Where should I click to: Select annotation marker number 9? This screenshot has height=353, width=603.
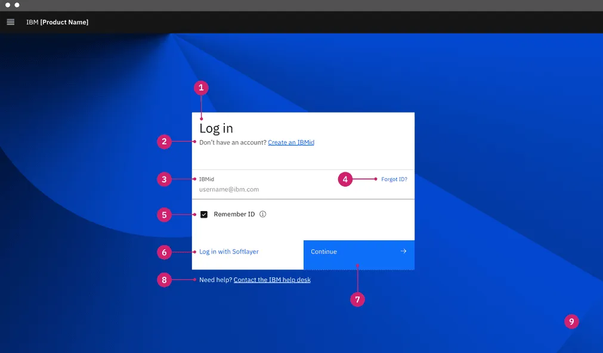pyautogui.click(x=571, y=322)
